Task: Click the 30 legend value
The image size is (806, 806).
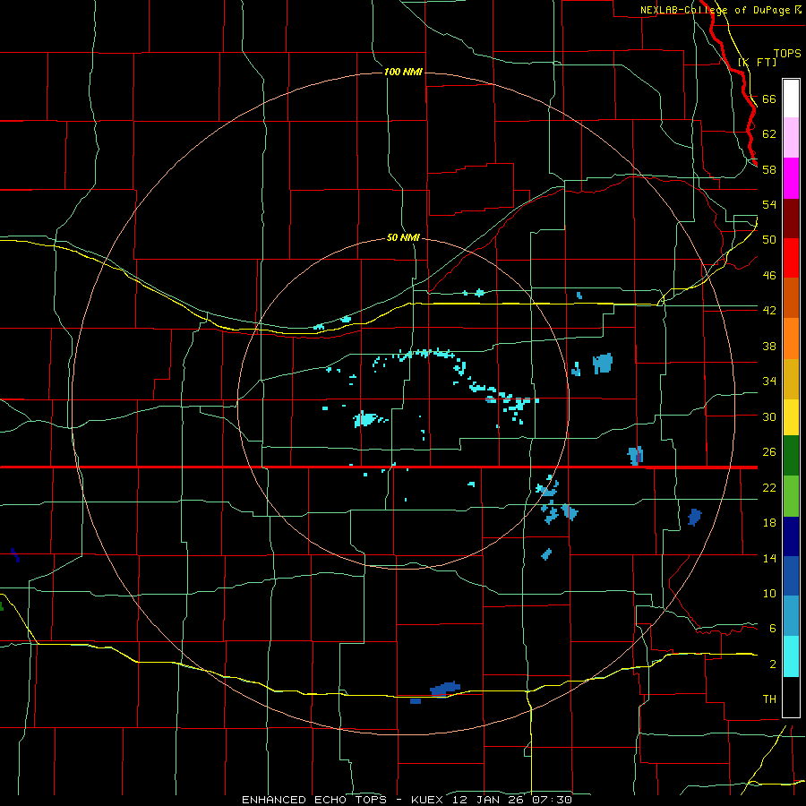Action: (769, 416)
